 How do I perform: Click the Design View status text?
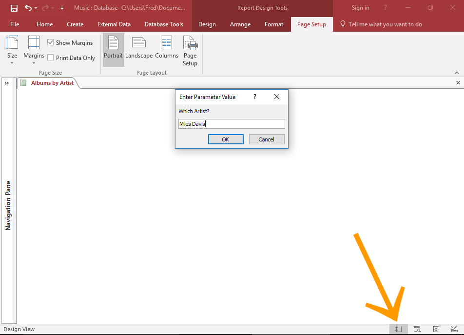pos(19,329)
